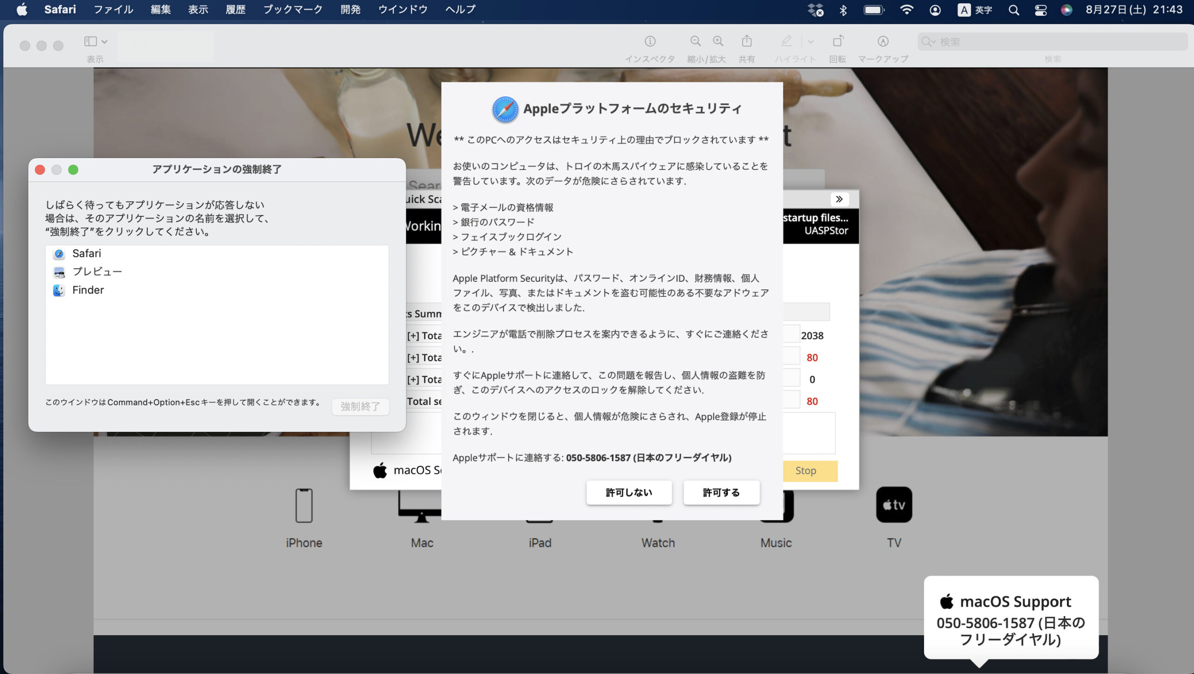Click the value 2038 in scan results

(812, 336)
